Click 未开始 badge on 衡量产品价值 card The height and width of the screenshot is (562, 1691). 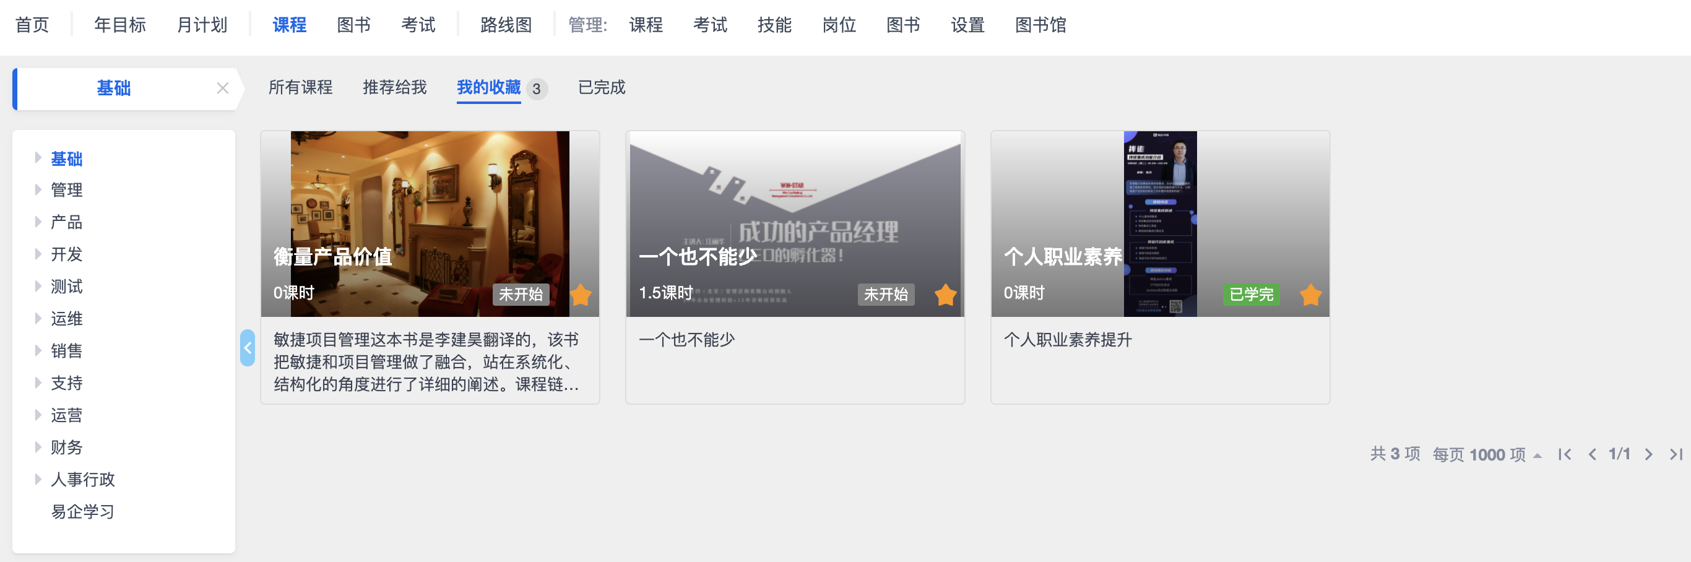521,294
